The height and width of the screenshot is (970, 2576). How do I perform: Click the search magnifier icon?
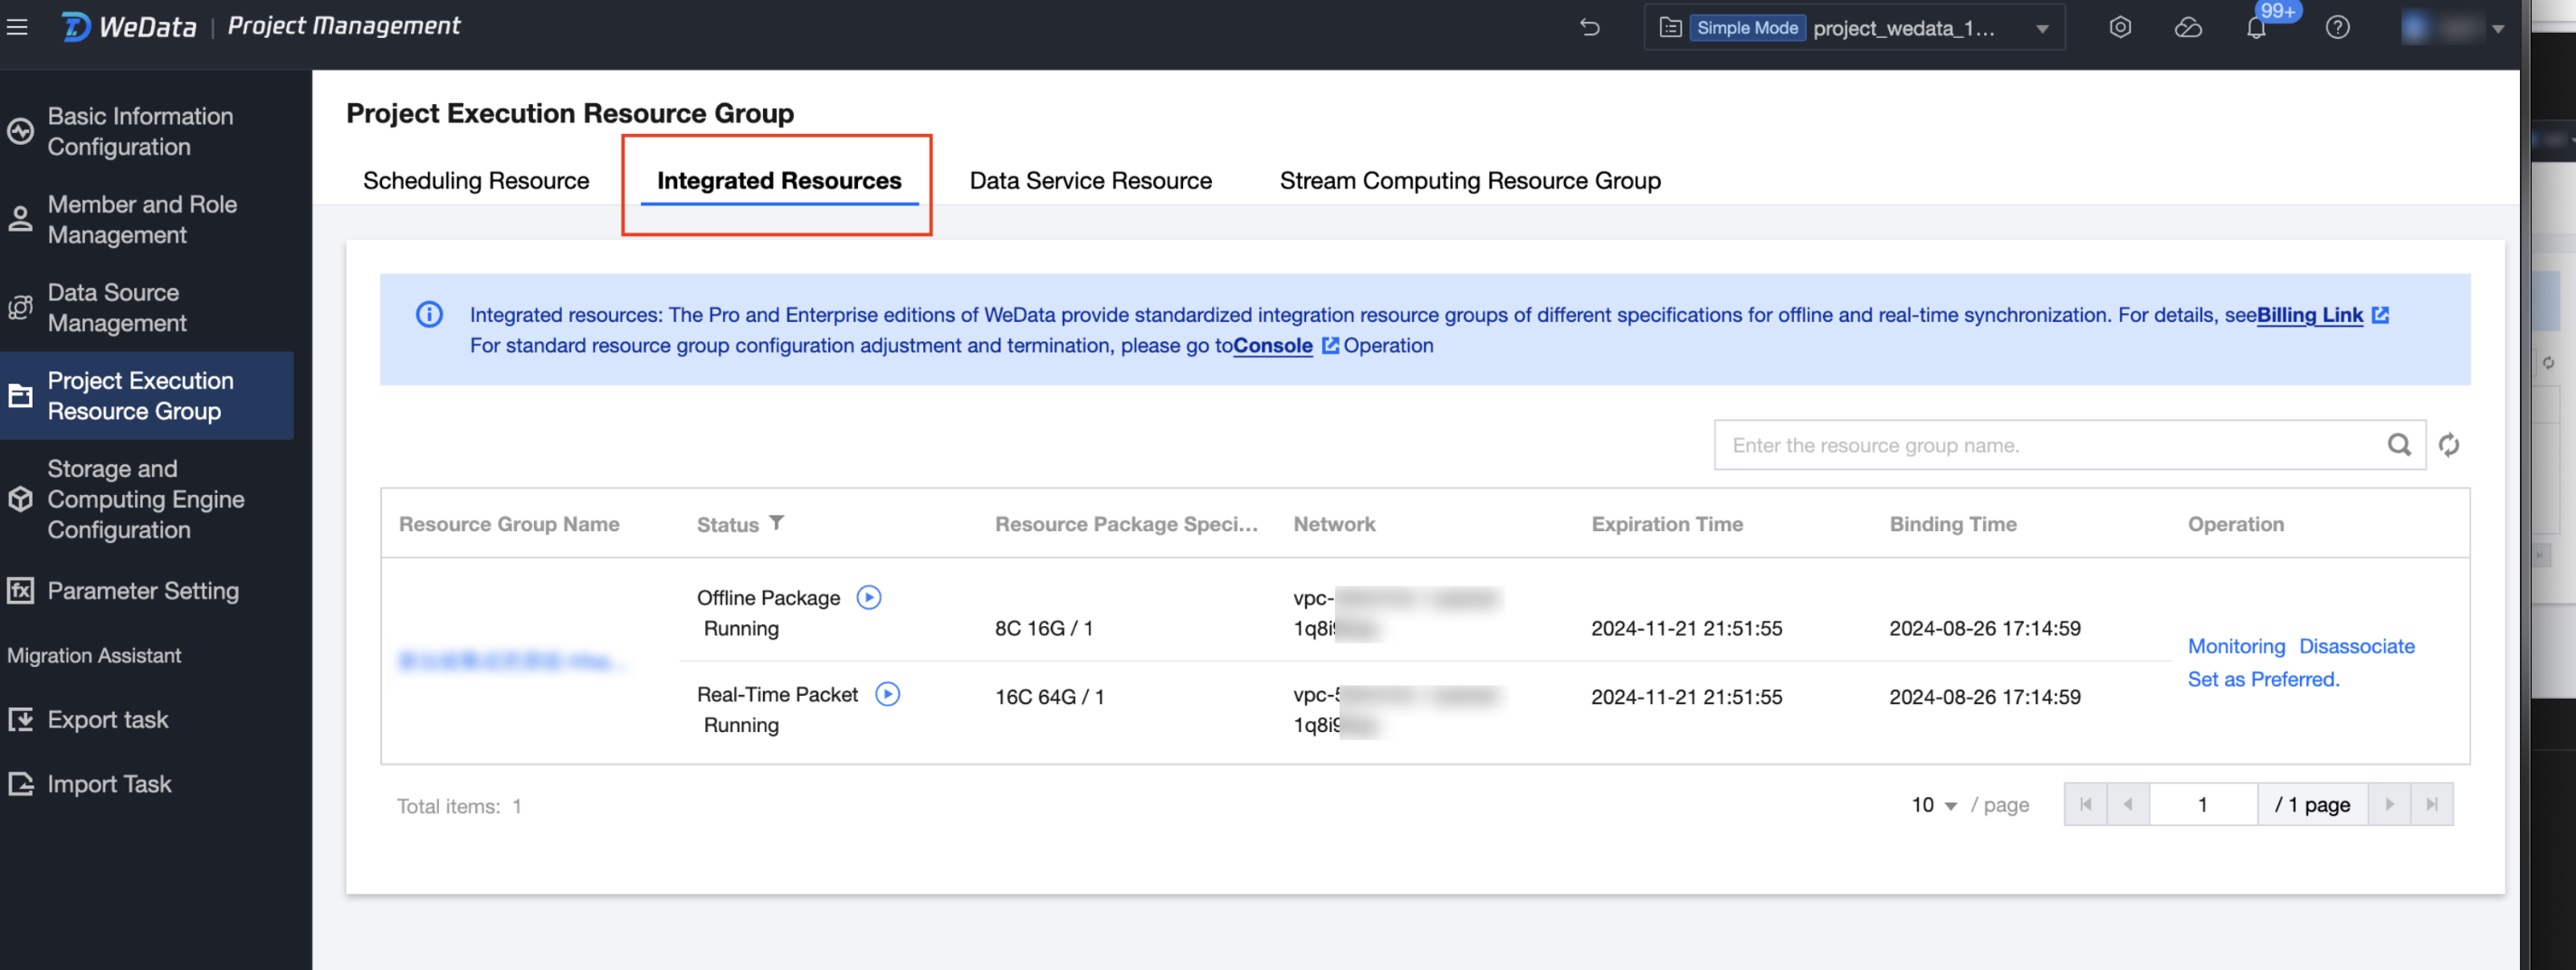(2399, 445)
